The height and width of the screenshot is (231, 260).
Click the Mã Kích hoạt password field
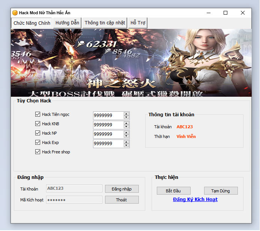(x=74, y=199)
